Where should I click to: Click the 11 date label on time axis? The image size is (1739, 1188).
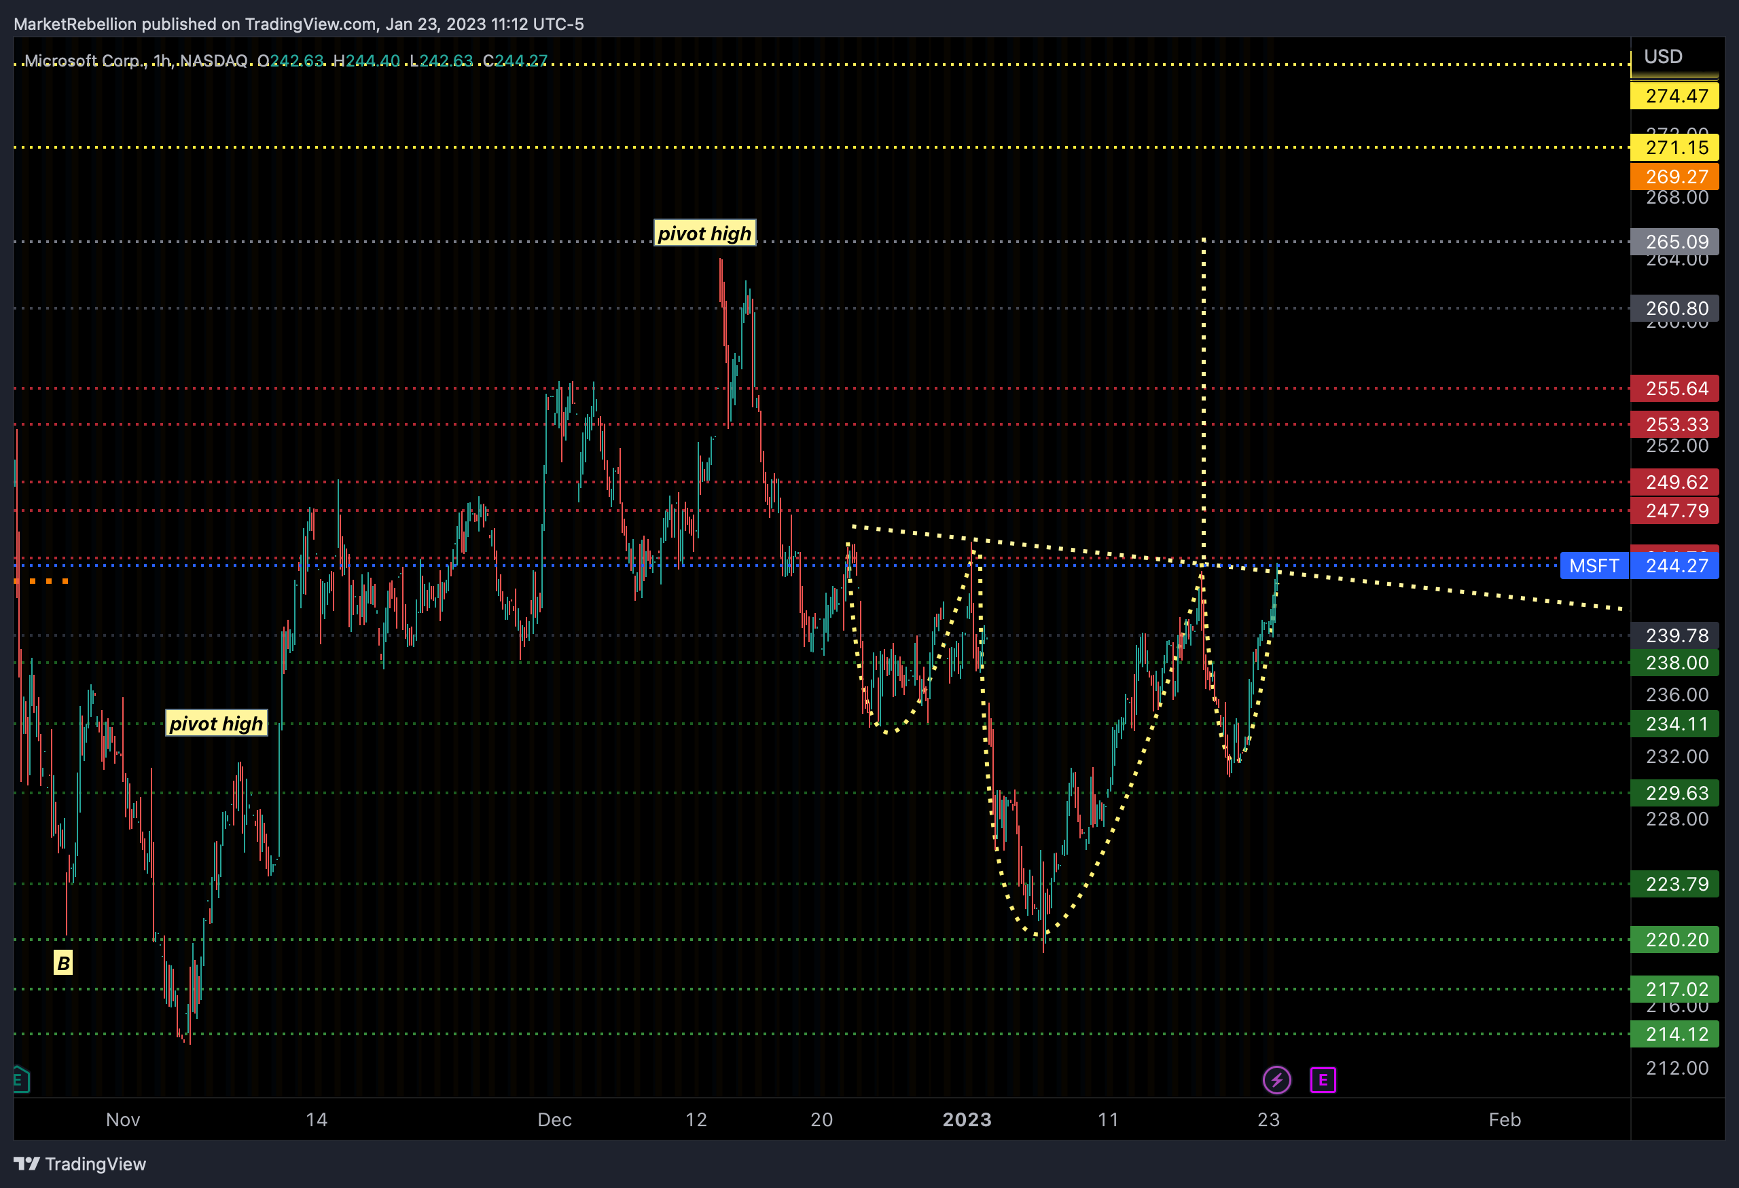(1108, 1119)
